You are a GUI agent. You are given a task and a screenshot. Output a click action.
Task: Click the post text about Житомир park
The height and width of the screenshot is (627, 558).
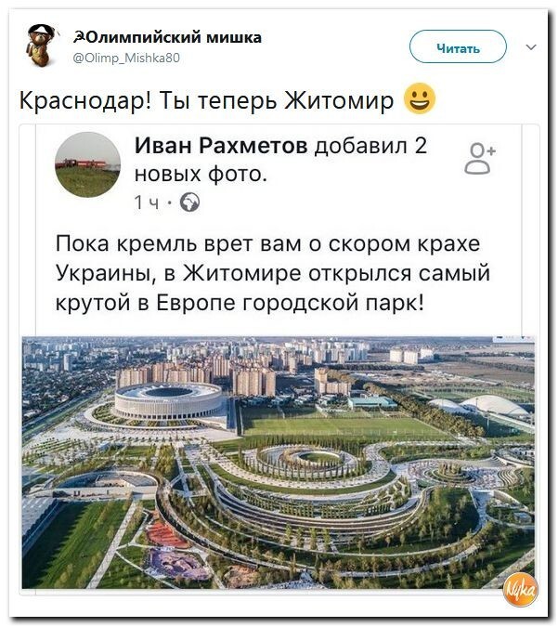tap(273, 273)
